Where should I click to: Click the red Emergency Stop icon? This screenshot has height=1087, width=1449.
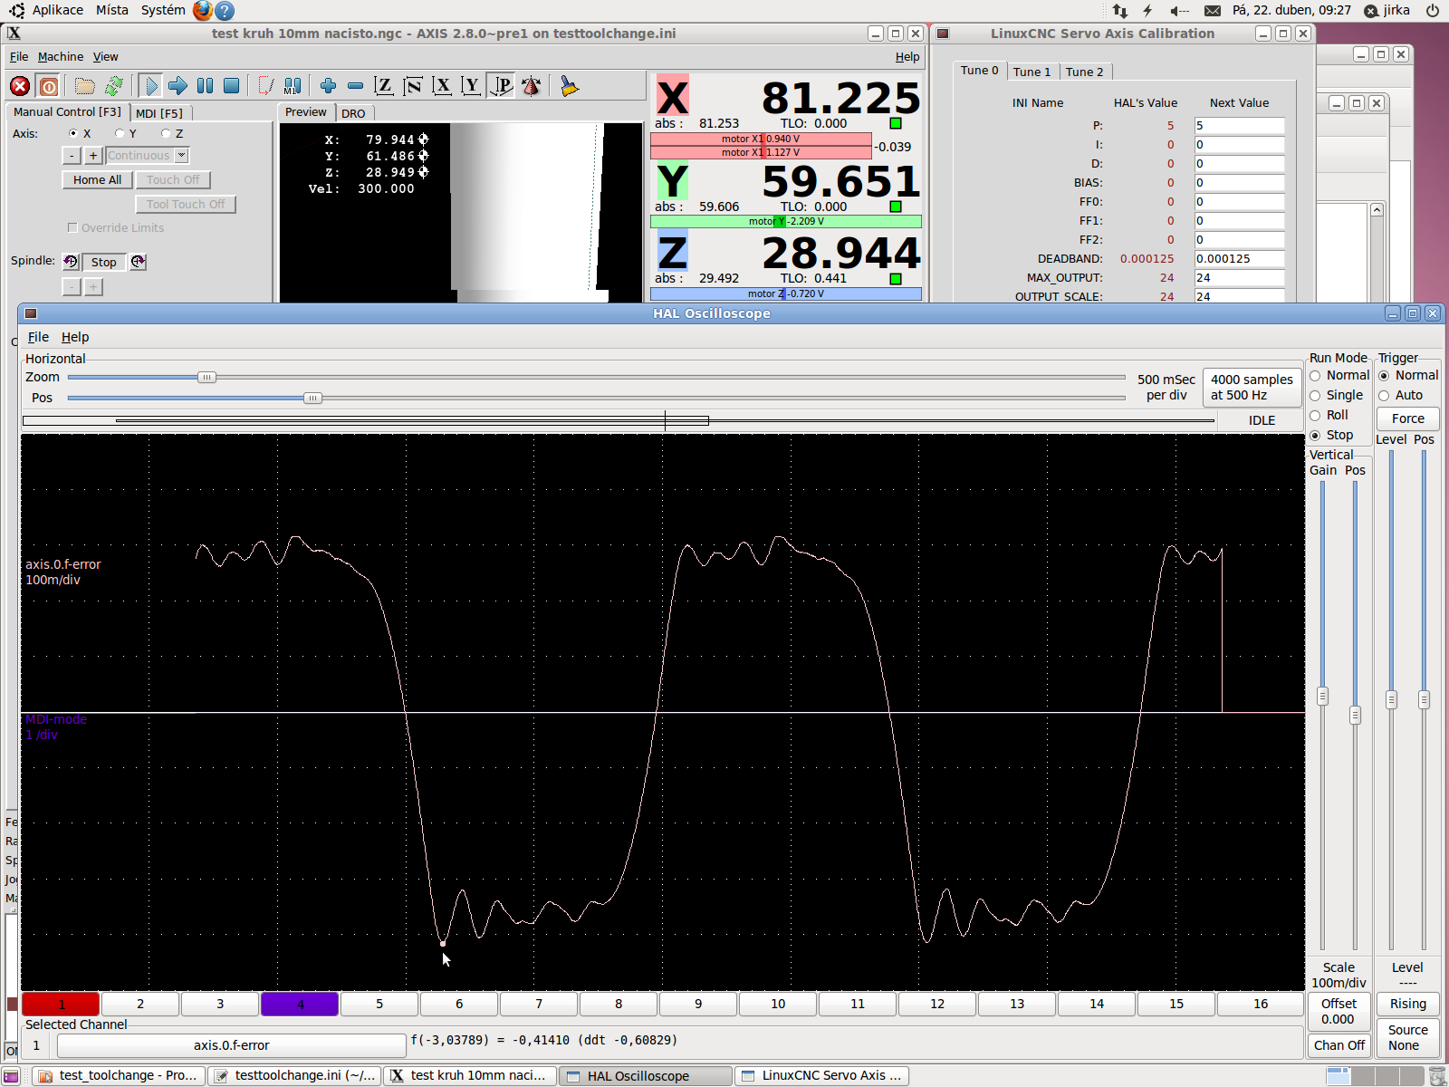pos(20,86)
